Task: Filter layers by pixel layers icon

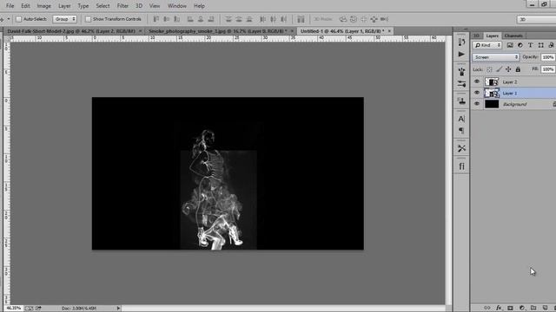Action: pyautogui.click(x=510, y=45)
